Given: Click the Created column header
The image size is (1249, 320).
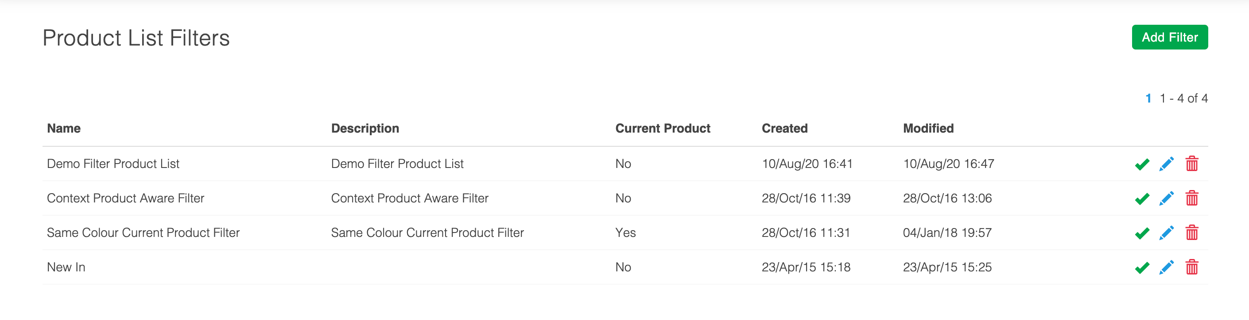Looking at the screenshot, I should pos(784,128).
